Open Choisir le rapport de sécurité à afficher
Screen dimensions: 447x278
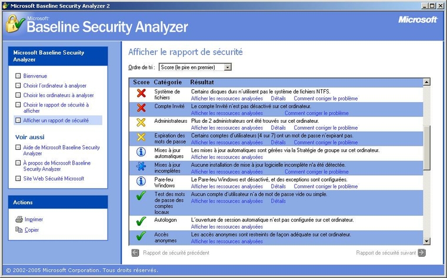(x=56, y=108)
